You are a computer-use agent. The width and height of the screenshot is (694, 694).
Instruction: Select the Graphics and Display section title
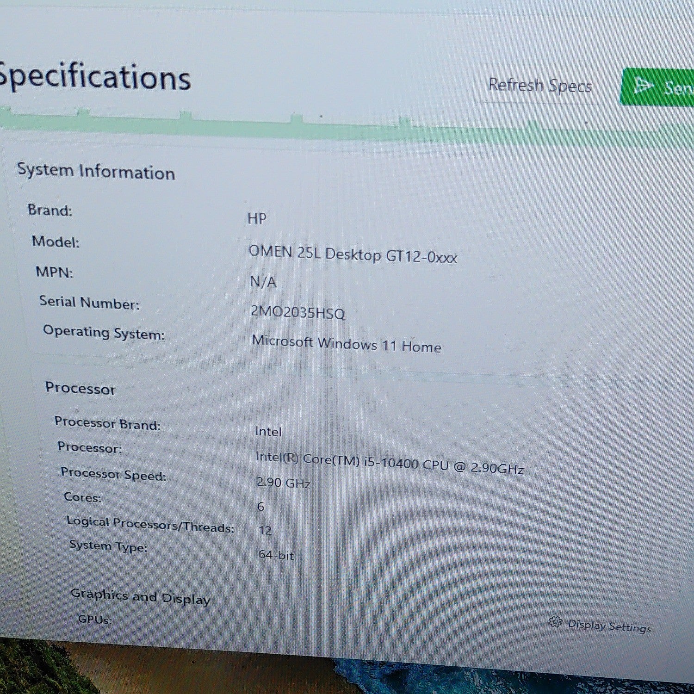(141, 597)
